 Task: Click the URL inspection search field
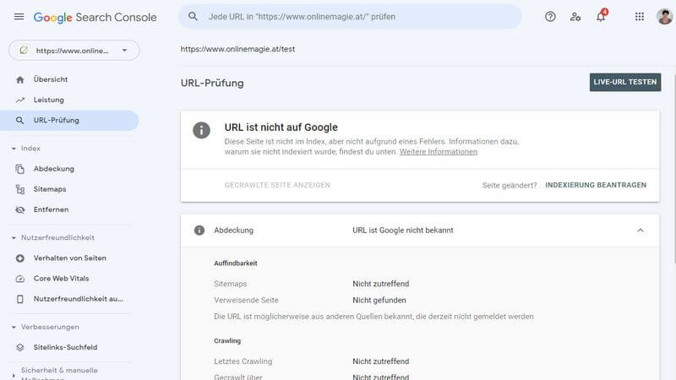pos(350,17)
